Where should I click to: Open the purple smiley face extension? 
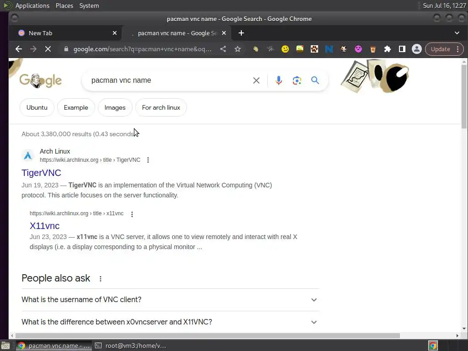[x=358, y=49]
